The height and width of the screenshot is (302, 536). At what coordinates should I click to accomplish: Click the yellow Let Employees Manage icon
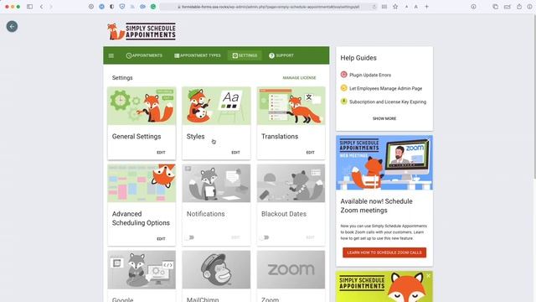coord(343,88)
